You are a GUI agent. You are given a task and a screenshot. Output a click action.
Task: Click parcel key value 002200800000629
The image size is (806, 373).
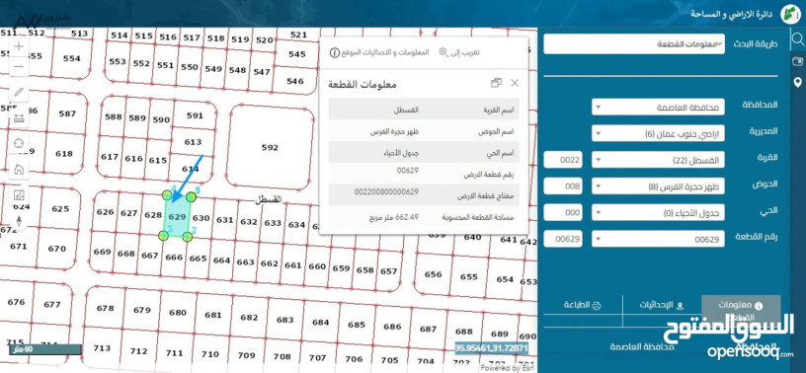tap(386, 191)
